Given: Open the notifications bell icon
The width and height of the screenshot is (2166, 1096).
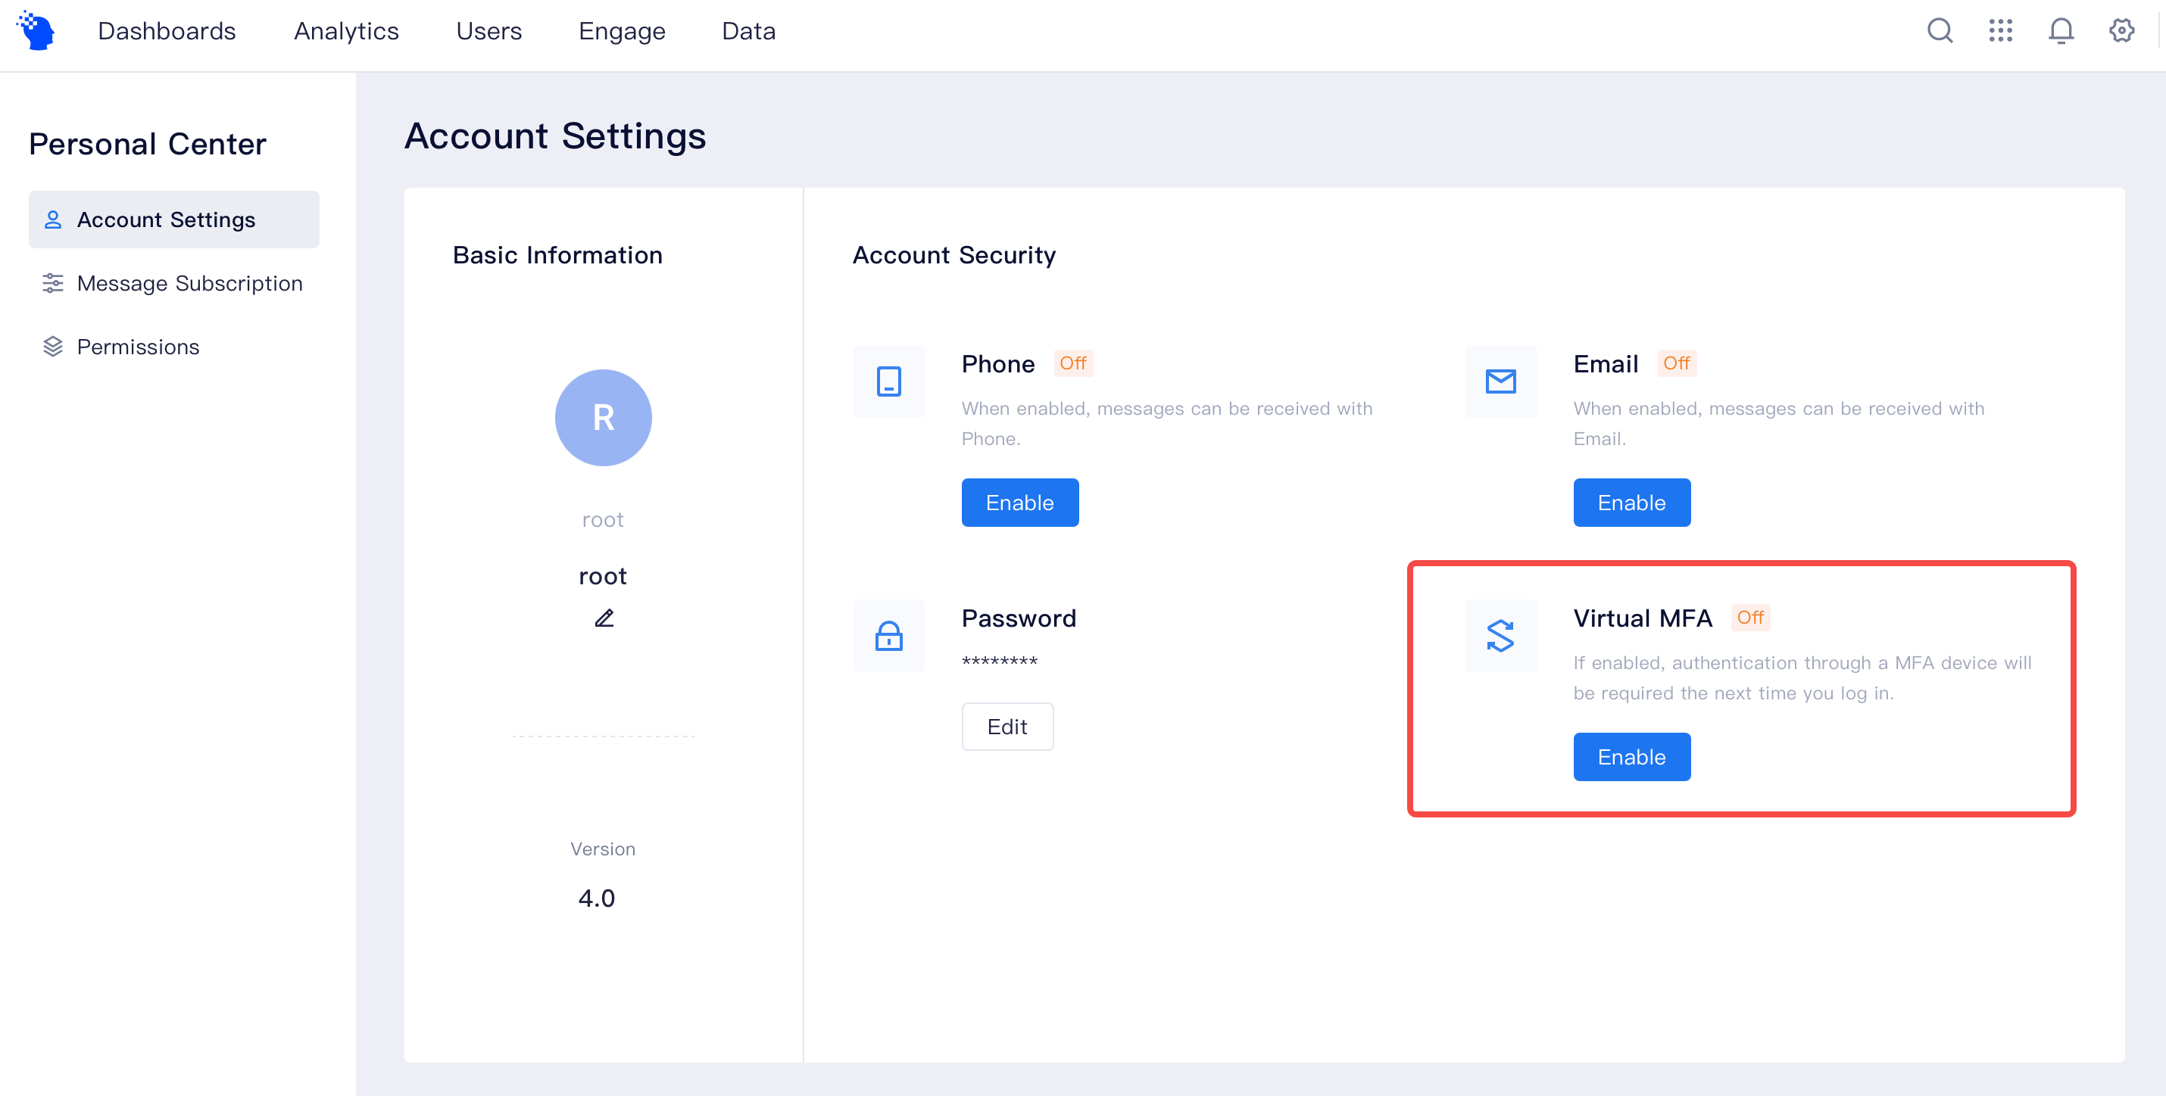Looking at the screenshot, I should tap(2061, 30).
